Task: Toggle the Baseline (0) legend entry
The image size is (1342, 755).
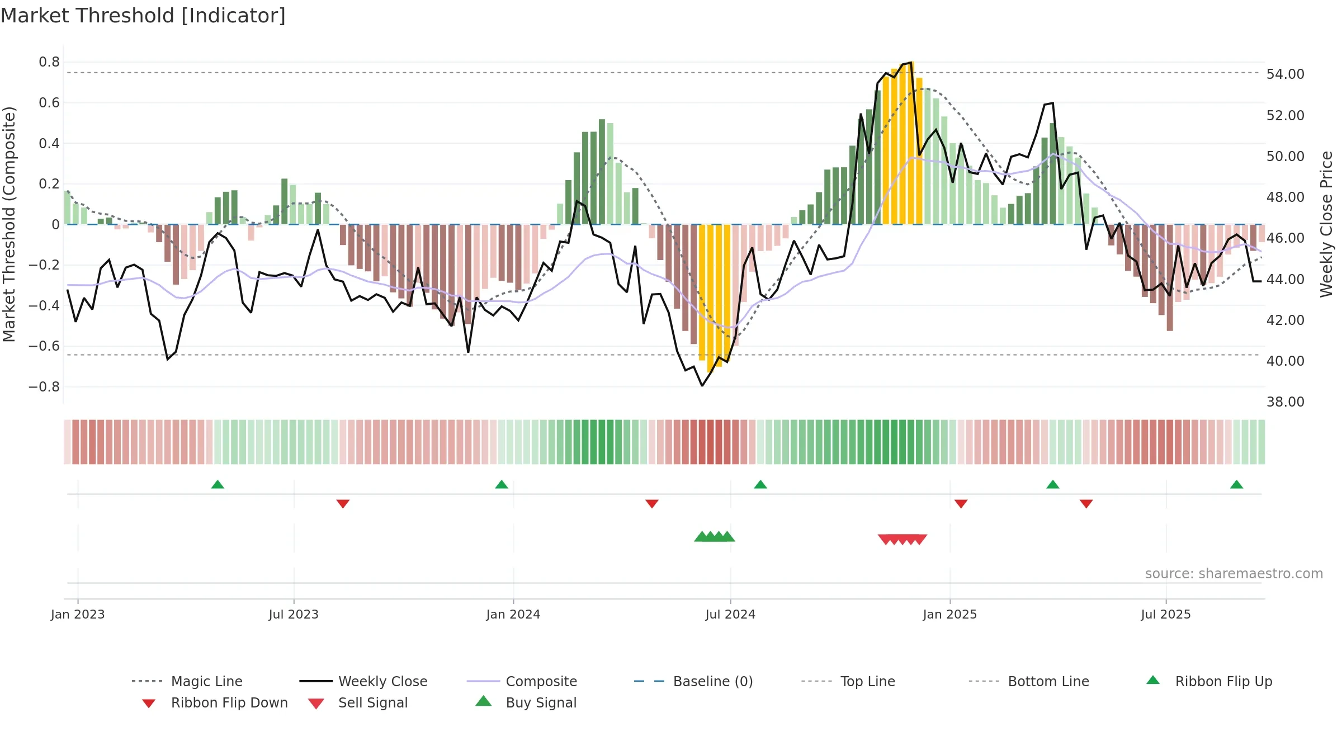Action: [x=693, y=681]
